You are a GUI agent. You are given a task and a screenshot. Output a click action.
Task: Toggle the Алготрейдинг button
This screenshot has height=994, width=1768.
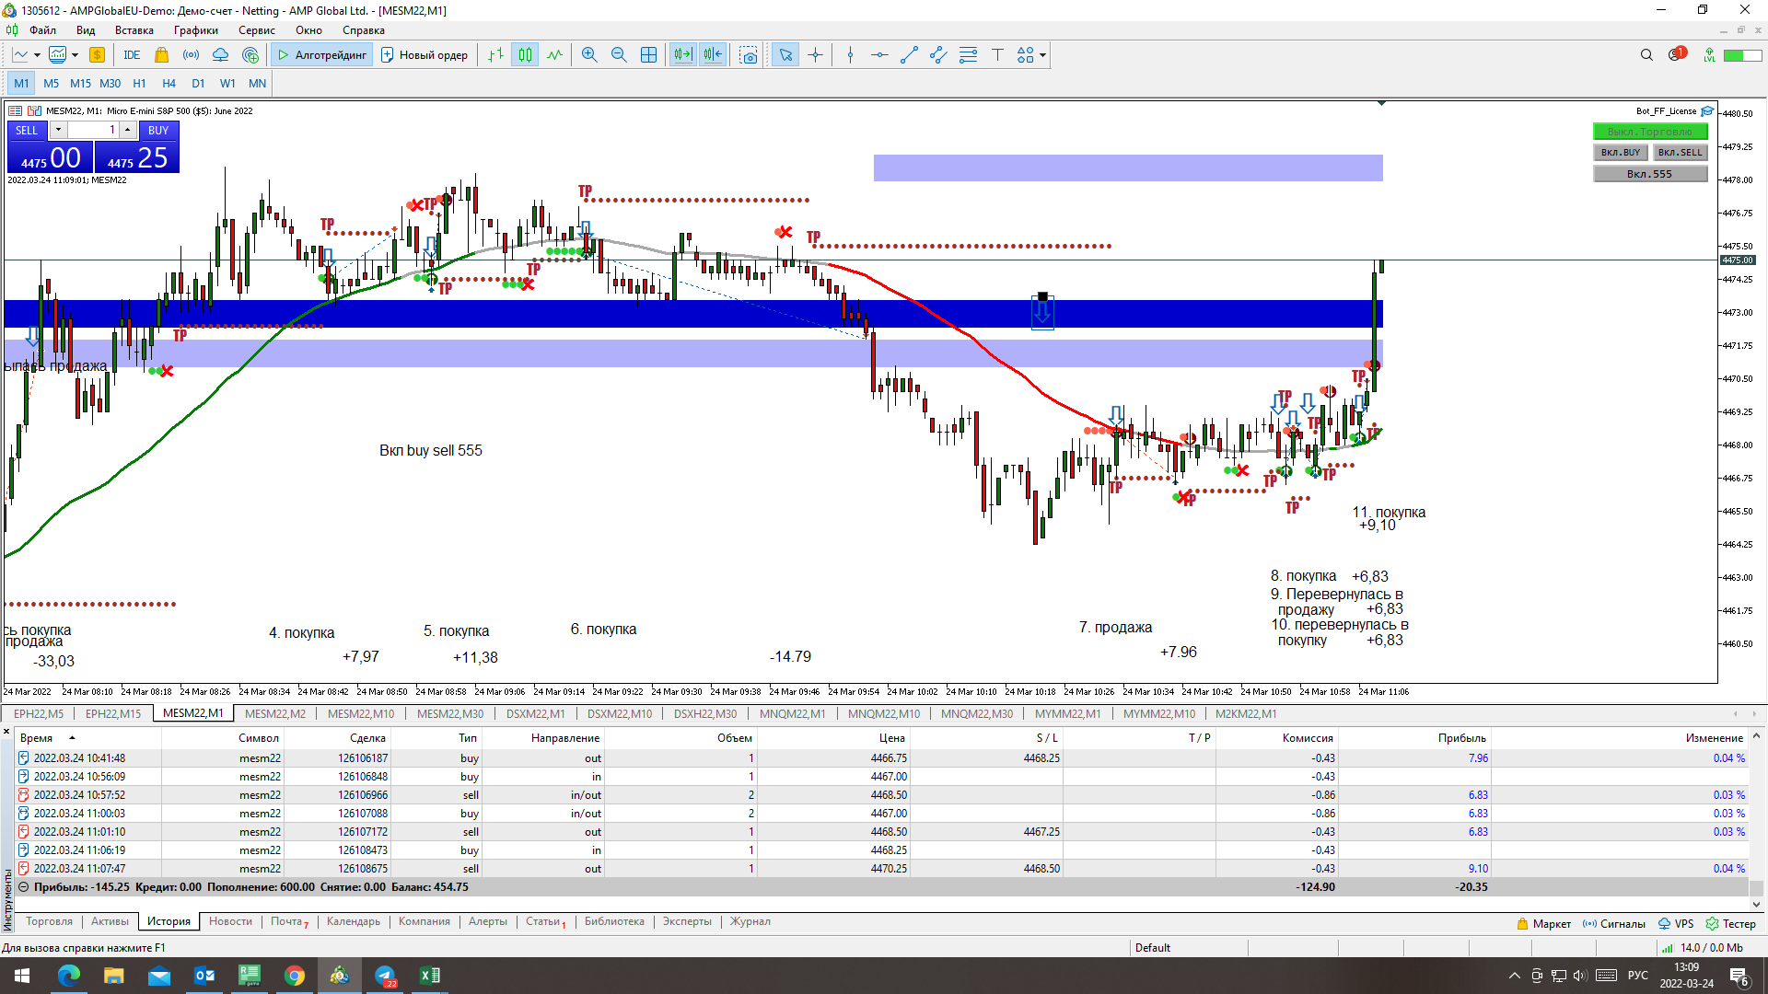(x=321, y=55)
